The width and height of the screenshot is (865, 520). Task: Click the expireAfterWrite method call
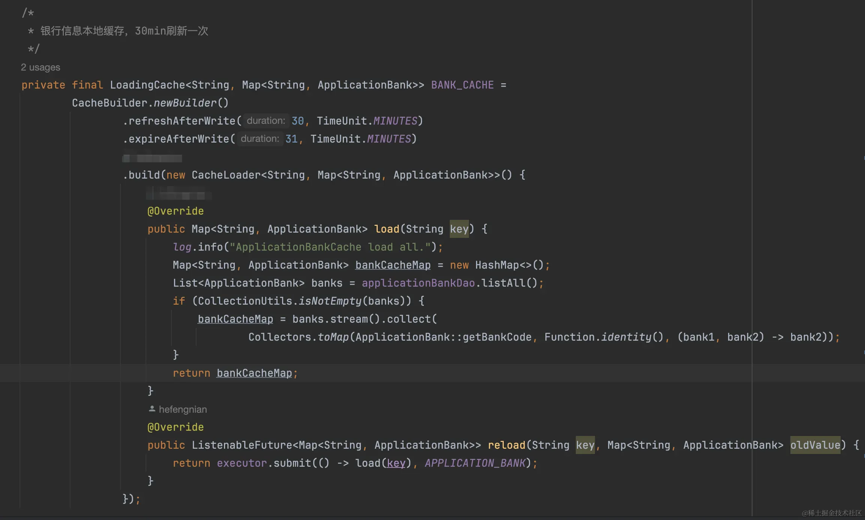point(179,139)
